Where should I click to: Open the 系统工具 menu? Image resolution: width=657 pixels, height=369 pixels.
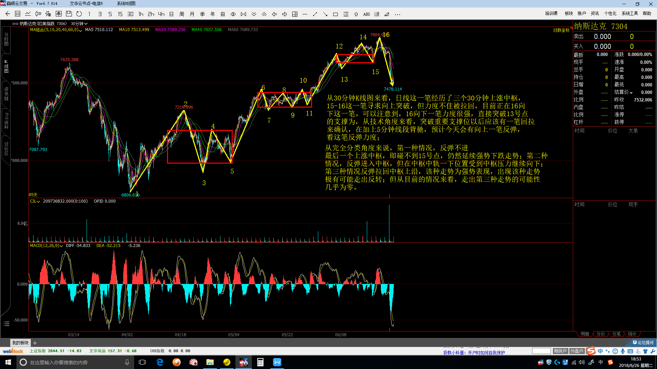pos(630,13)
